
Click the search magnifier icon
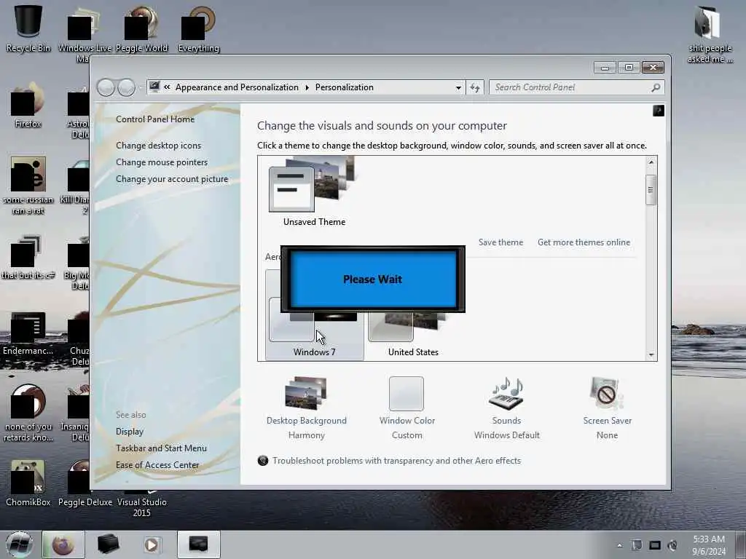[656, 87]
